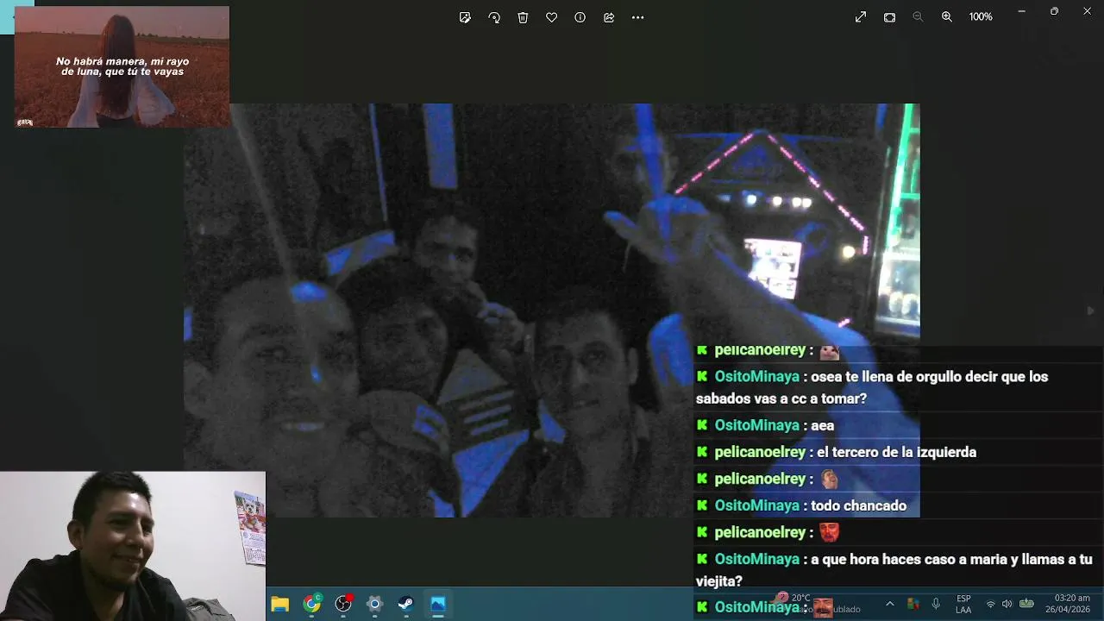Click chat message 'el tercero de la izquierda'
Image resolution: width=1104 pixels, height=621 pixels.
click(896, 452)
